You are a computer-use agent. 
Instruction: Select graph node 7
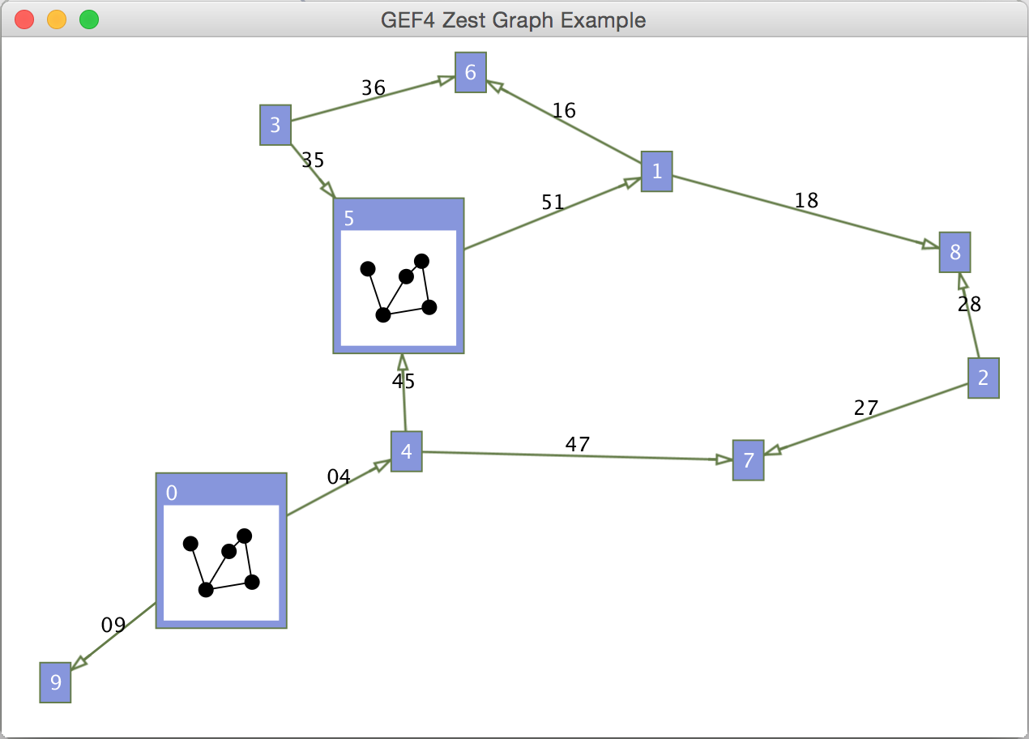click(748, 460)
